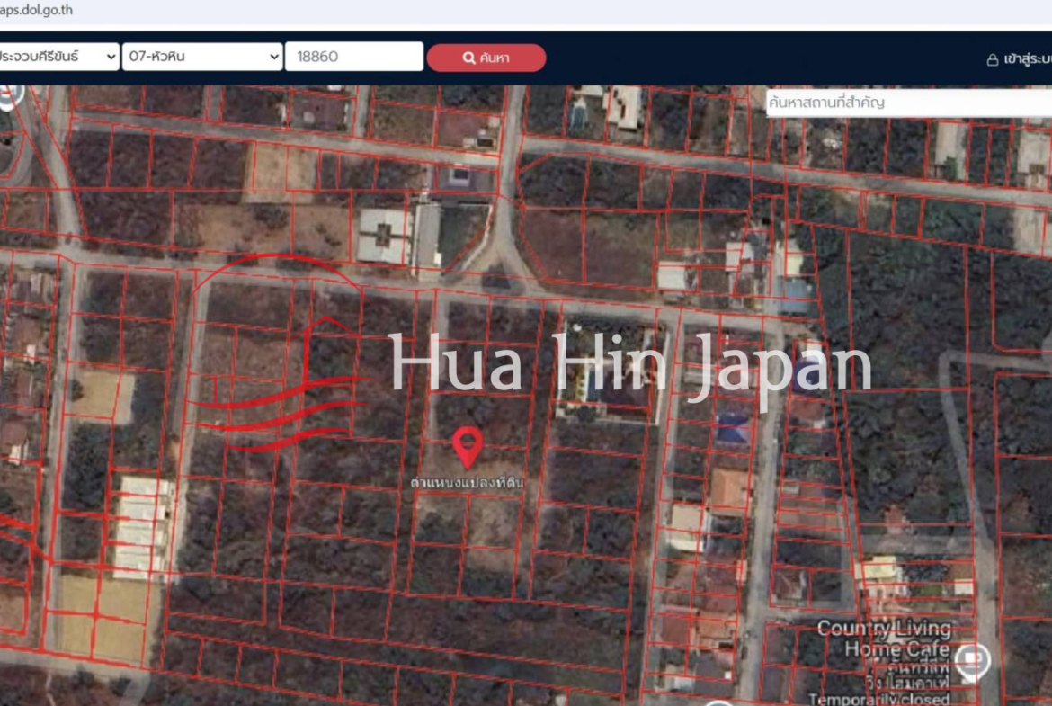Click the white-roofed building at left of map
Image resolution: width=1052 pixels, height=706 pixels.
pos(142,526)
